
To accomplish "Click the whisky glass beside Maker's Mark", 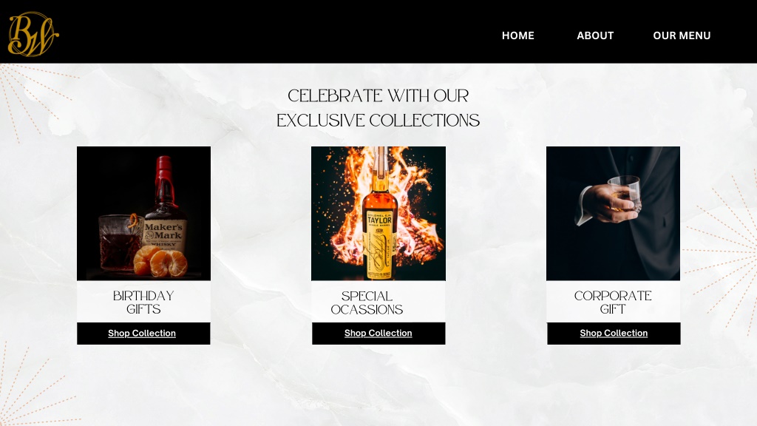I will [x=118, y=243].
